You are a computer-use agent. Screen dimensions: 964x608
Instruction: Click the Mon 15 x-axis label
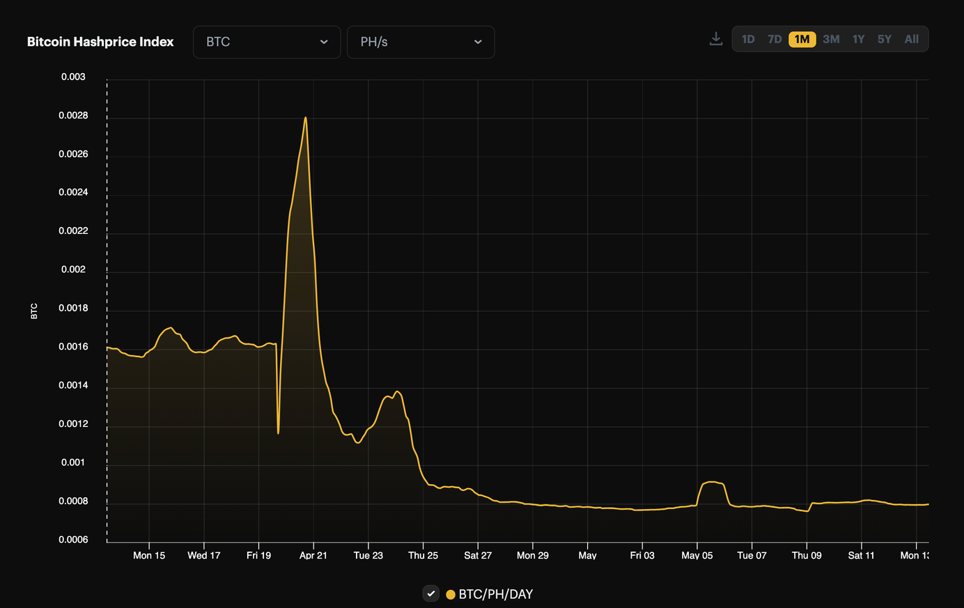point(149,555)
